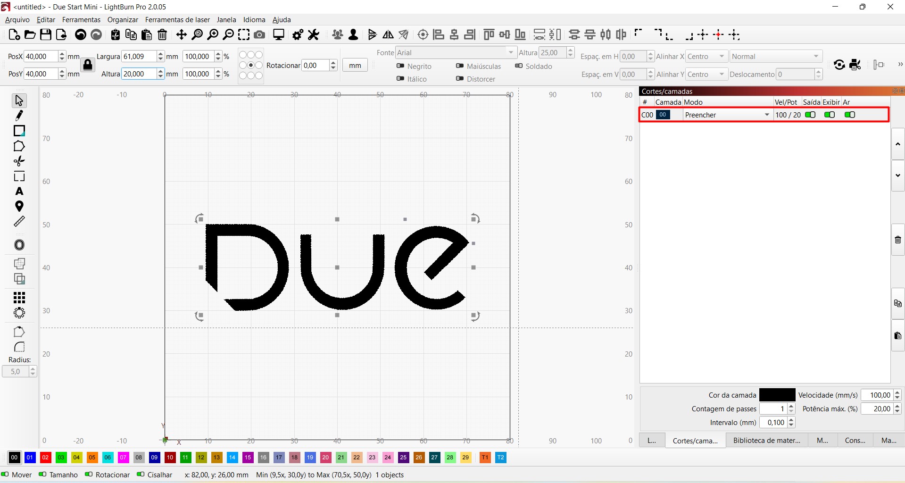Click the Undo icon

point(81,34)
